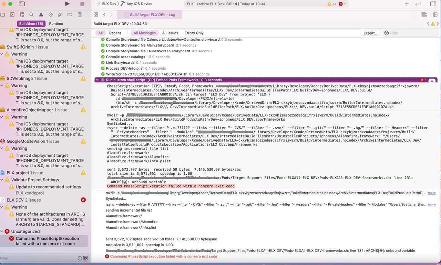Open editor options lines icon
Screen dimensions: 441x265
424,15
